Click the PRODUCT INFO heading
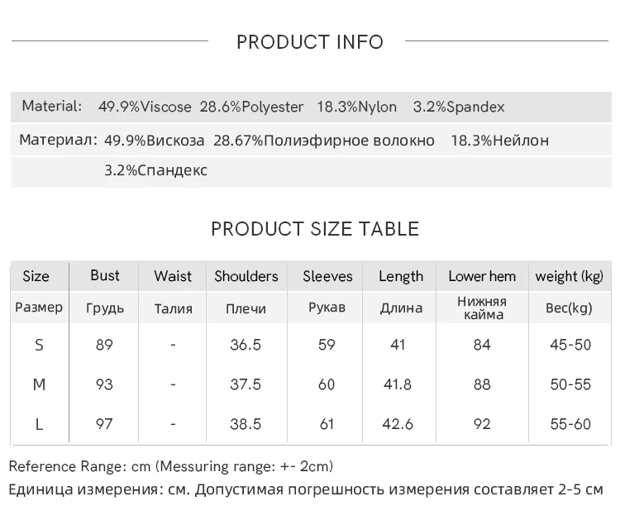 coord(310,42)
